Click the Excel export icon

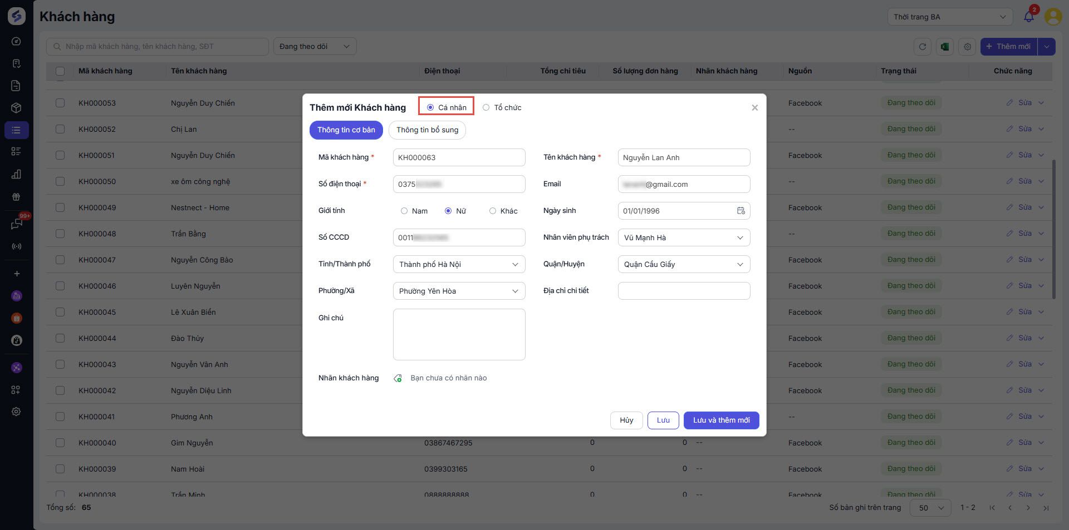(x=945, y=47)
